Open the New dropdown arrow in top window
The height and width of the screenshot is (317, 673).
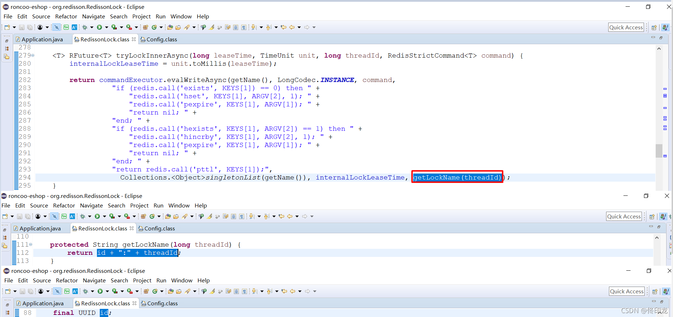pos(14,27)
